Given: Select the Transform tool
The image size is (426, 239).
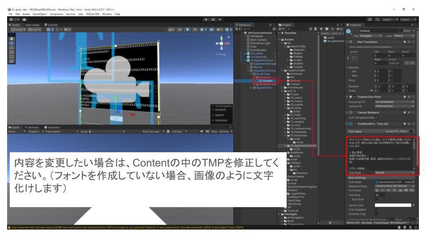Looking at the screenshot, I should 12,61.
